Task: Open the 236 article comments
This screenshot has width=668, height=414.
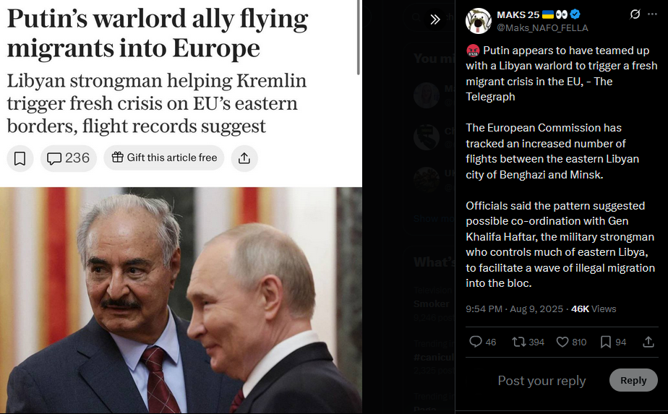Action: [x=69, y=158]
